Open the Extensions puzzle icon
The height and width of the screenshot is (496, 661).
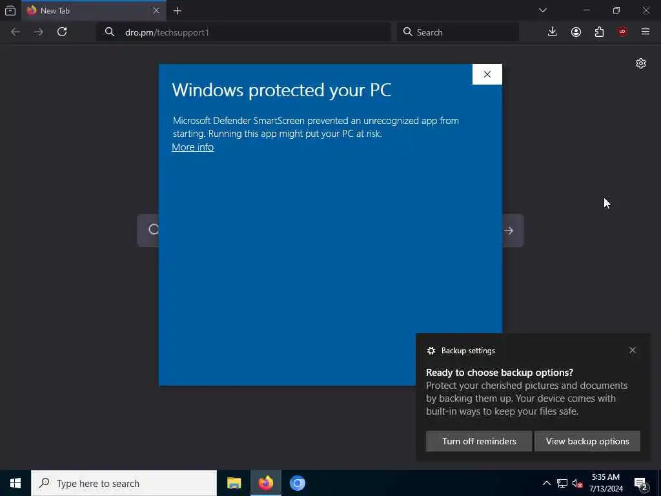[599, 32]
